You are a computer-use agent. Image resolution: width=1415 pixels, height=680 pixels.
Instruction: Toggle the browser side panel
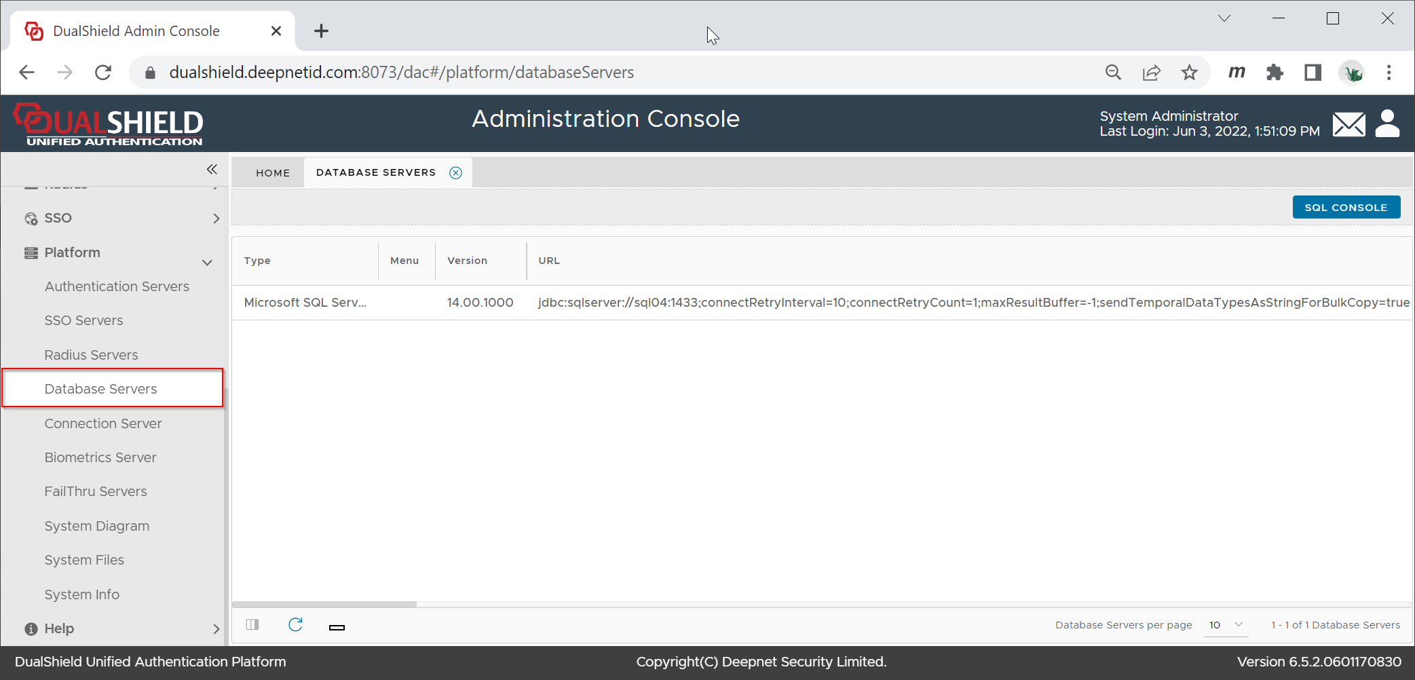point(1313,73)
